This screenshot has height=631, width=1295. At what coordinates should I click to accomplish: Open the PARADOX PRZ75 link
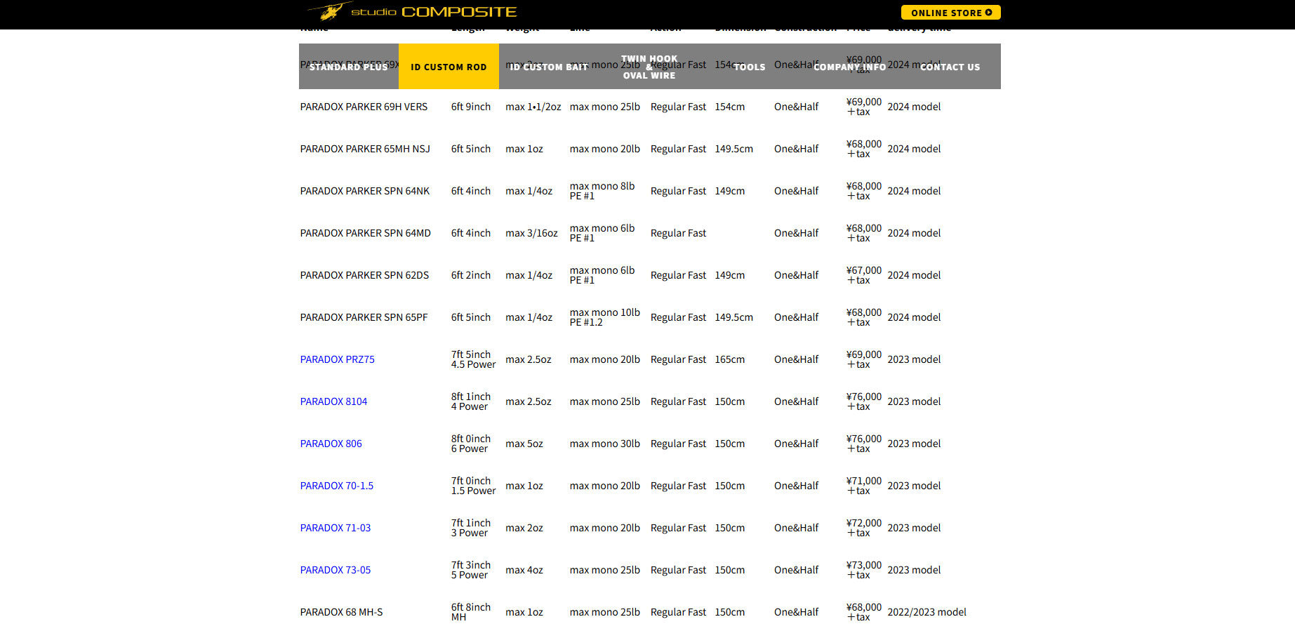click(x=338, y=359)
